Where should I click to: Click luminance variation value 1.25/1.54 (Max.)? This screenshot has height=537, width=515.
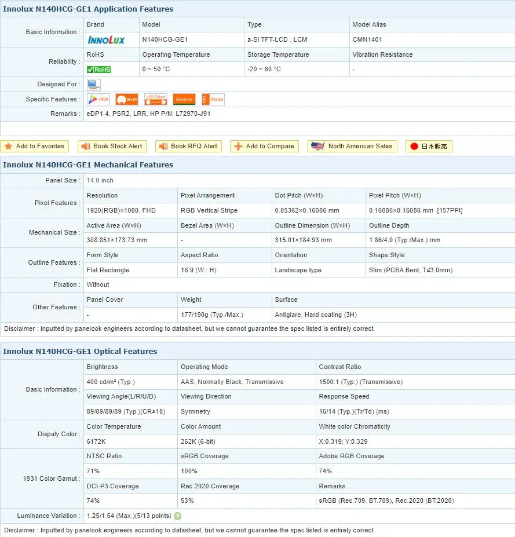pyautogui.click(x=129, y=516)
